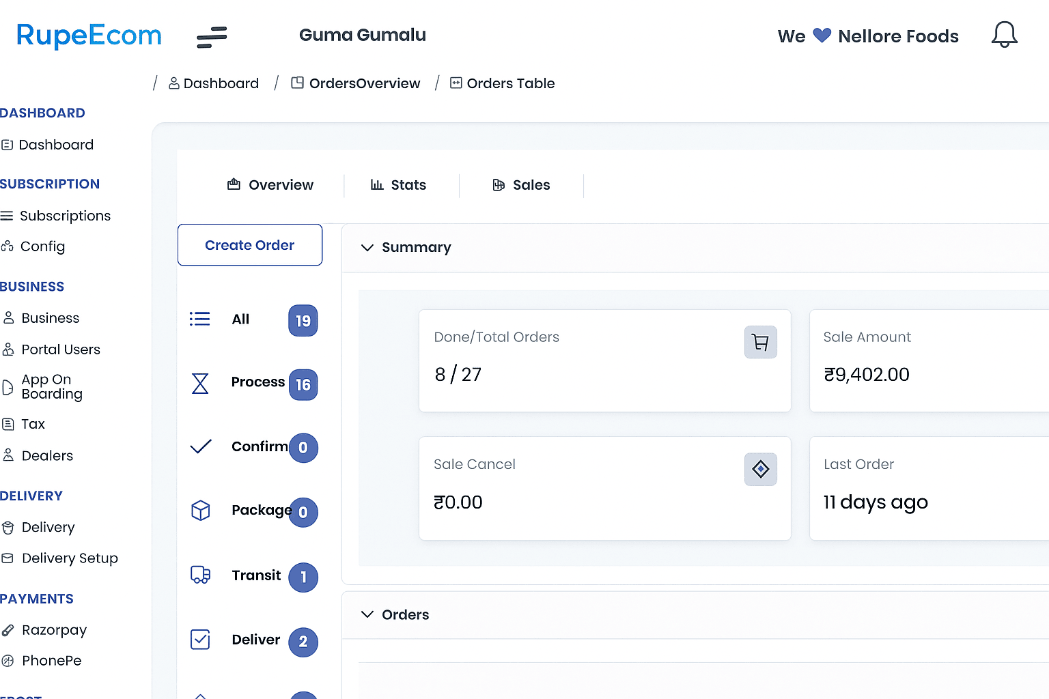
Task: Expand the Orders section
Action: (x=367, y=614)
